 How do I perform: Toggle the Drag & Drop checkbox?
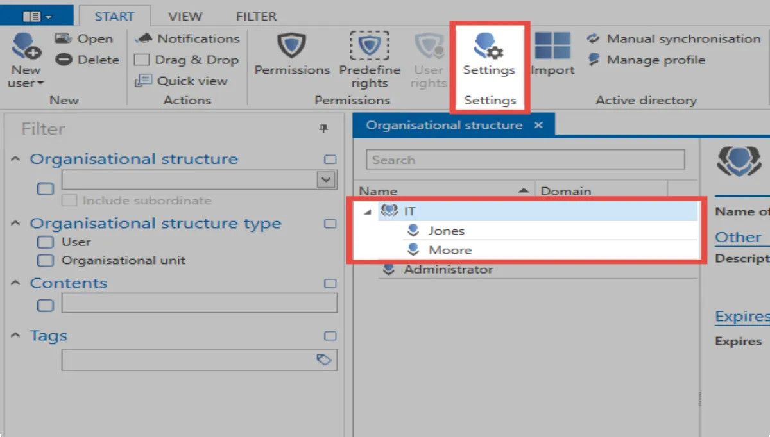tap(141, 60)
